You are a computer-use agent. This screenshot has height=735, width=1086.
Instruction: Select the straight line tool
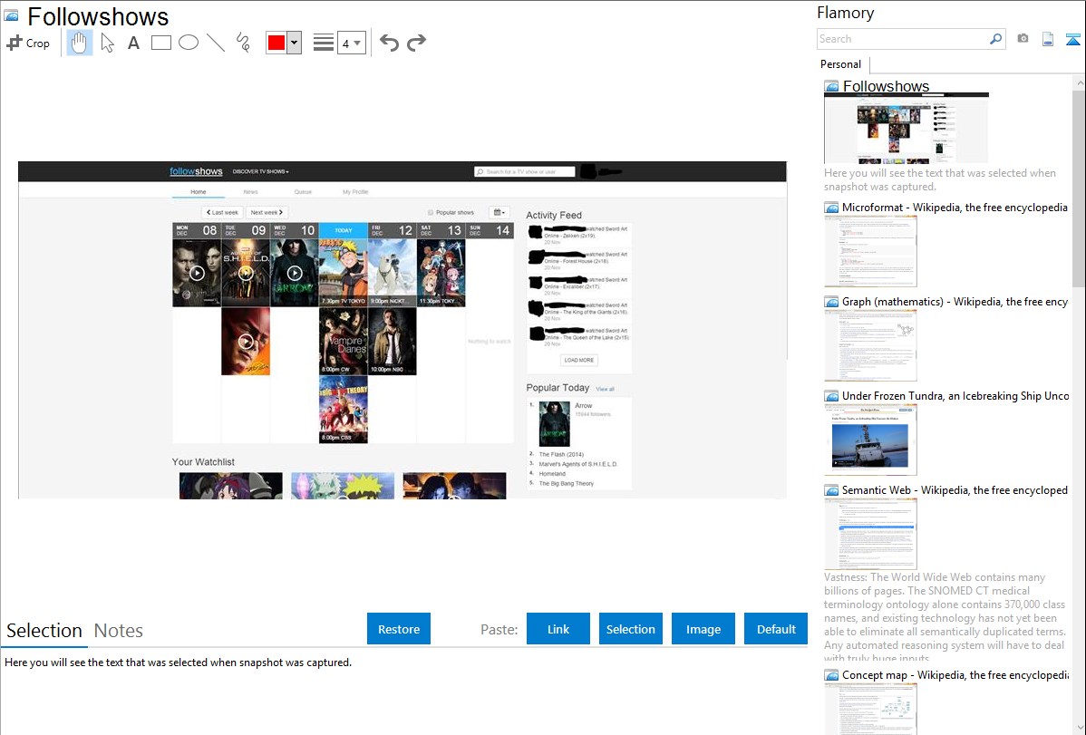click(216, 43)
